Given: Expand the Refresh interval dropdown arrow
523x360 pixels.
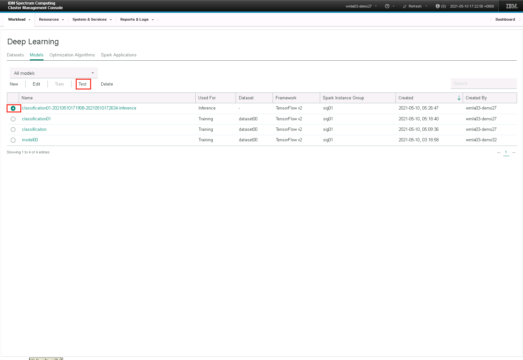Looking at the screenshot, I should [x=426, y=6].
